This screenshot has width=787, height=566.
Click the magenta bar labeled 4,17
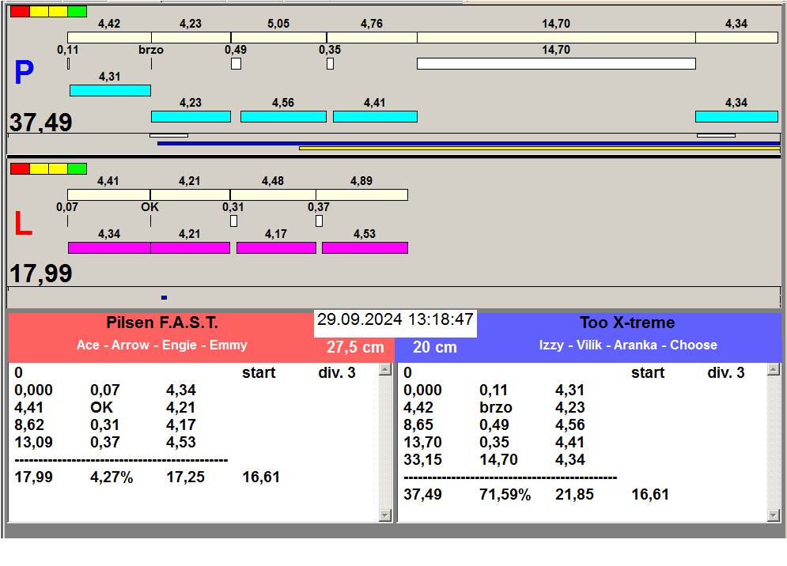277,248
